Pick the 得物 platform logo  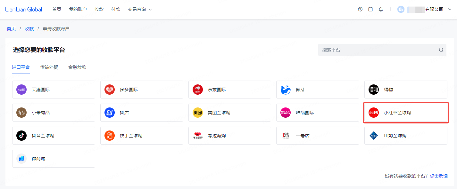coord(374,90)
